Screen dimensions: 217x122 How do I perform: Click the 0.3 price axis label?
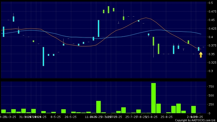point(211,71)
